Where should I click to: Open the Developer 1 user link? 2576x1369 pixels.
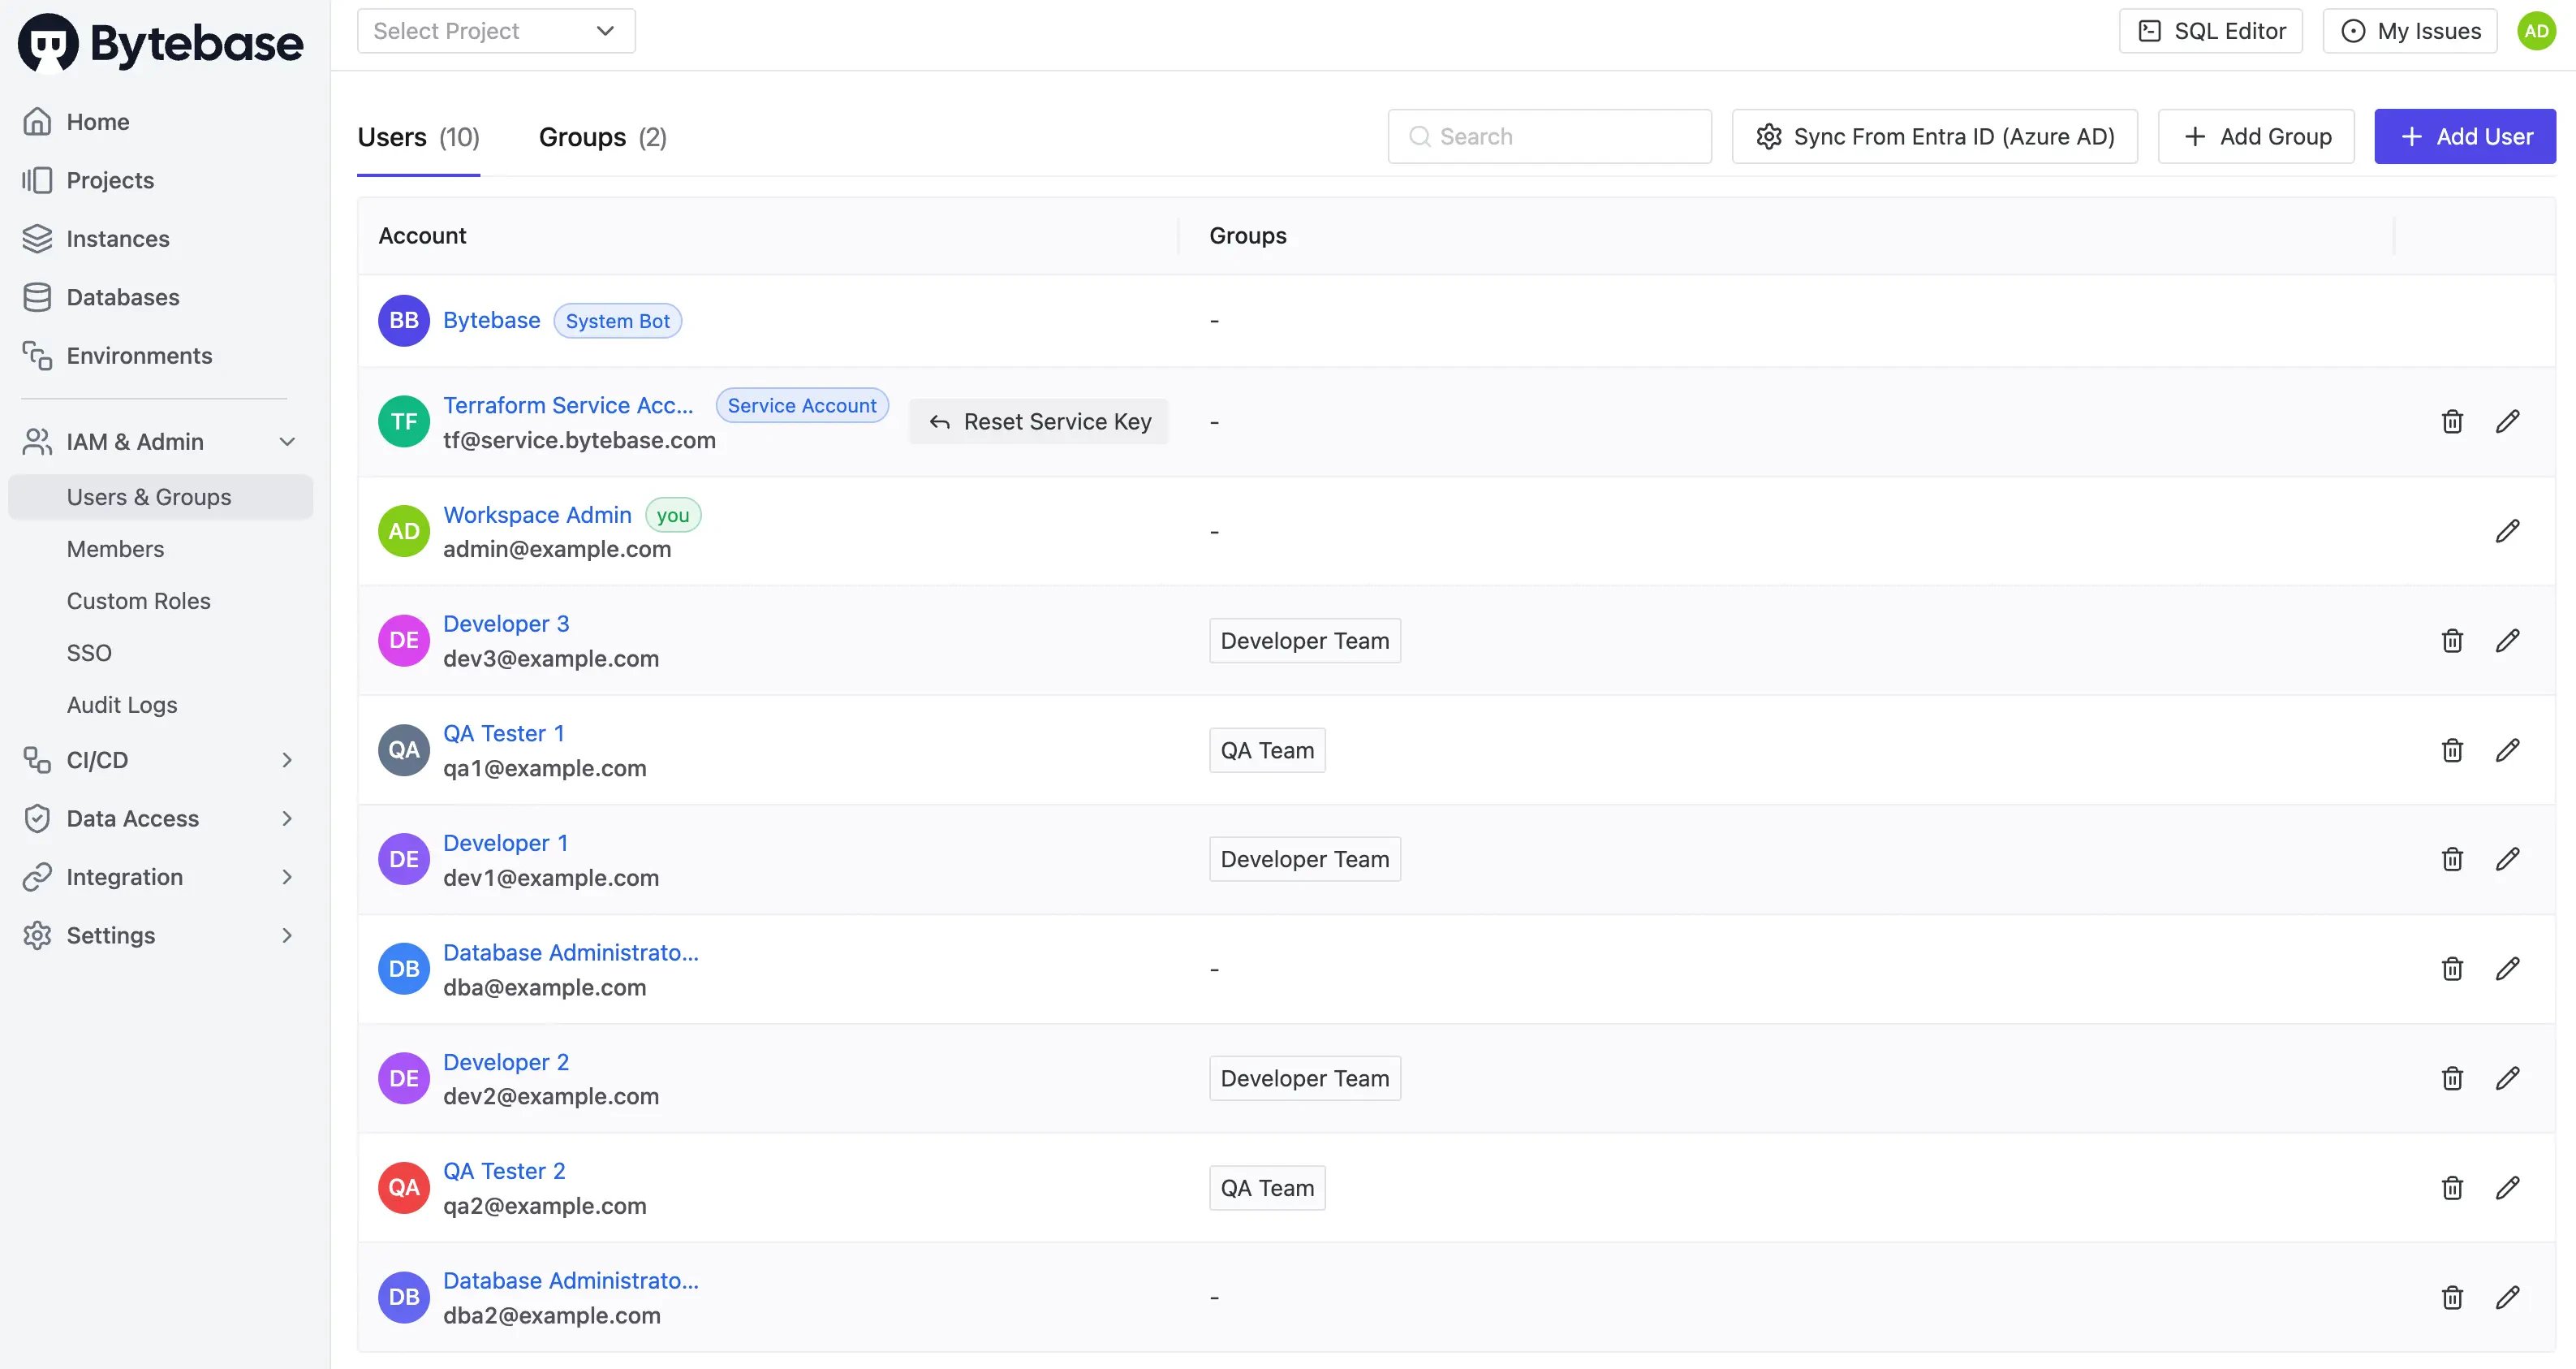point(505,843)
